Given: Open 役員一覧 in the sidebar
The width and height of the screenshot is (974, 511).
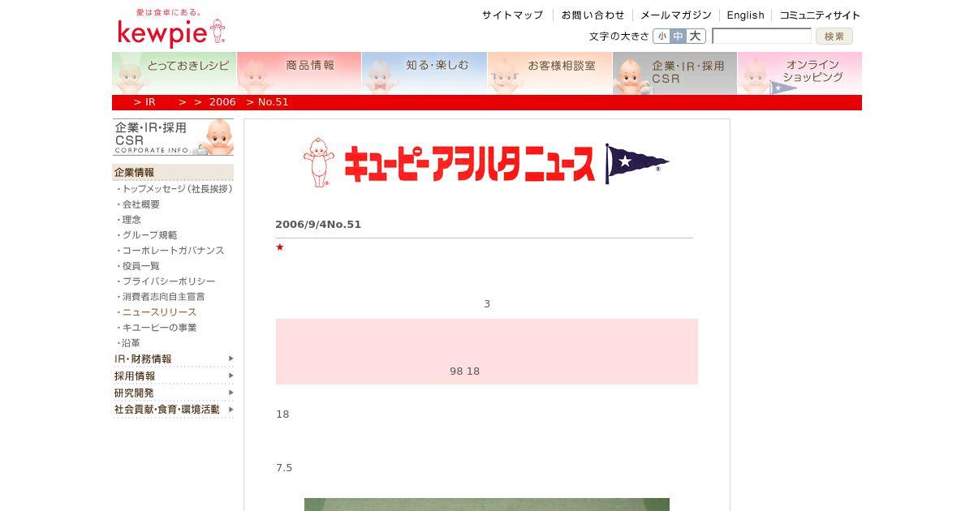Looking at the screenshot, I should tap(141, 266).
